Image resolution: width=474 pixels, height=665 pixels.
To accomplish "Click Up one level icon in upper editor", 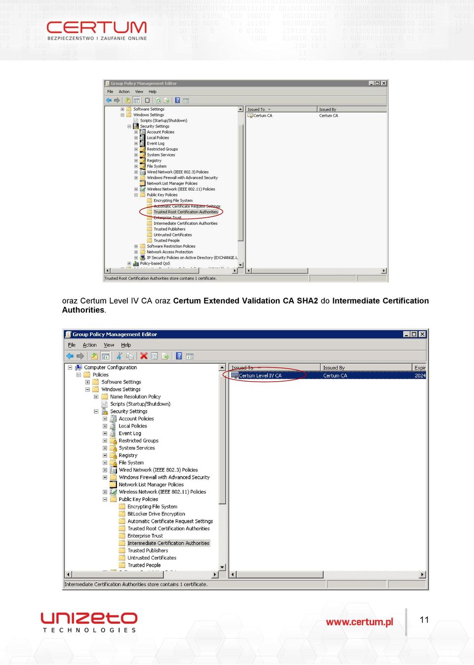I will click(x=128, y=100).
